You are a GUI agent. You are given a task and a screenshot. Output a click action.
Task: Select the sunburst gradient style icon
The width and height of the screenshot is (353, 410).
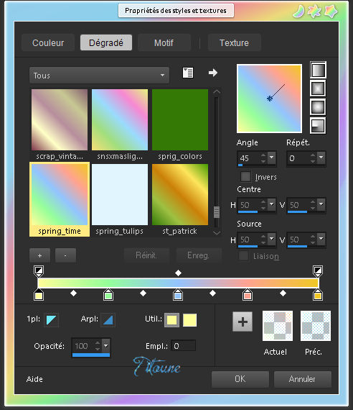pyautogui.click(x=318, y=106)
